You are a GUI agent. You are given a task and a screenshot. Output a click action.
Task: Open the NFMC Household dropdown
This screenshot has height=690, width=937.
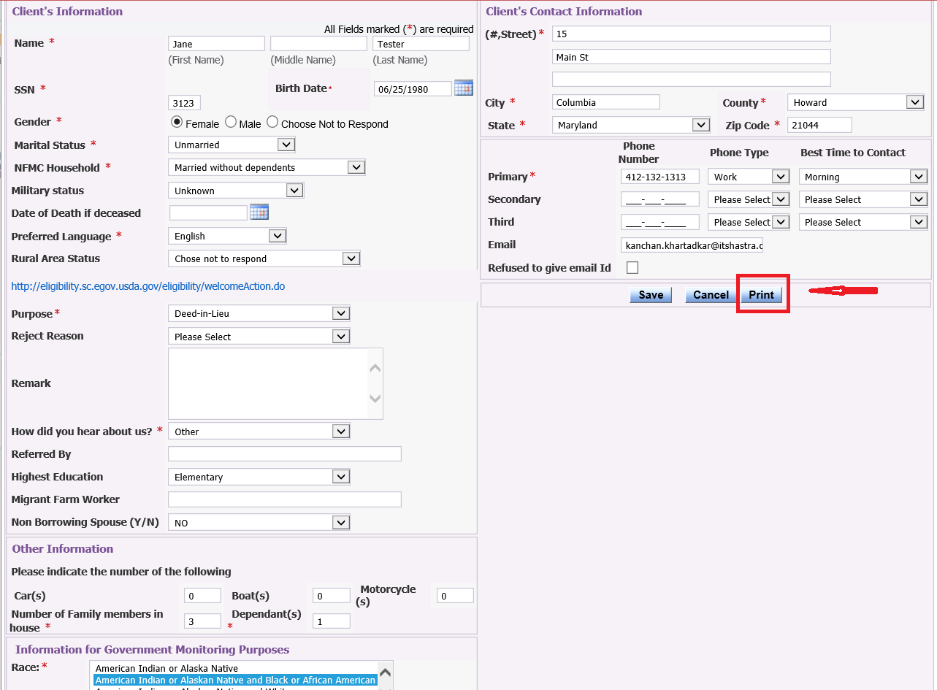267,167
